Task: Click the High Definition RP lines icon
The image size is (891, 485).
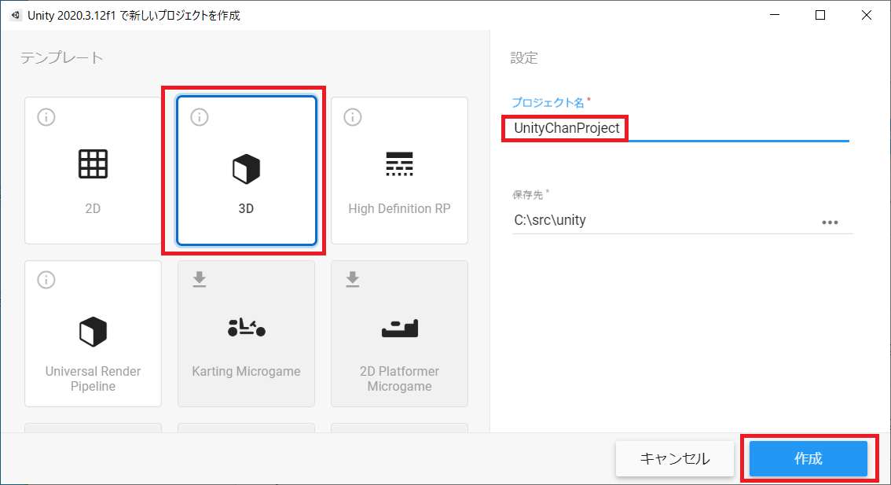Action: point(399,164)
